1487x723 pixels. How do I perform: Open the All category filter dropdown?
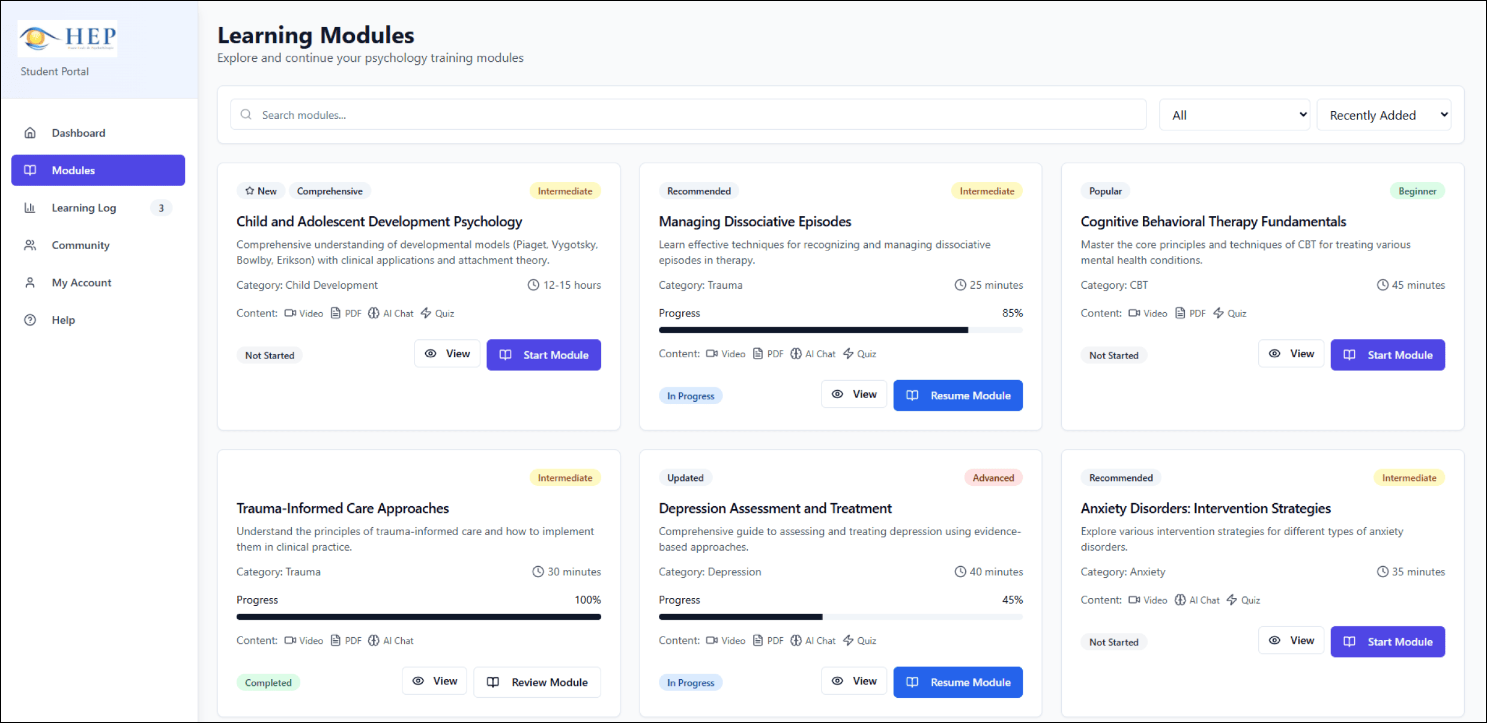pyautogui.click(x=1234, y=115)
